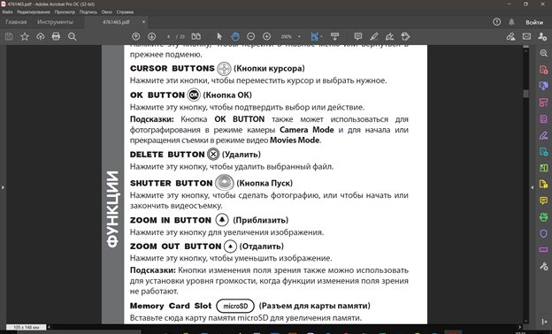Viewport: 552px width, 334px height.
Task: Select the highlighter pen tool
Action: [374, 36]
